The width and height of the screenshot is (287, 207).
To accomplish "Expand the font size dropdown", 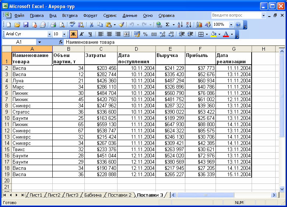I will (64, 34).
